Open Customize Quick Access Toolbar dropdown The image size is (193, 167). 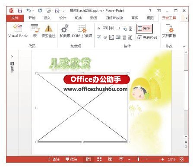pos(64,11)
